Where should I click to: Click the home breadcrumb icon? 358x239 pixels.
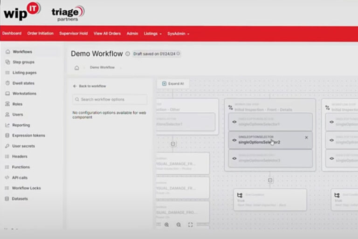click(77, 68)
